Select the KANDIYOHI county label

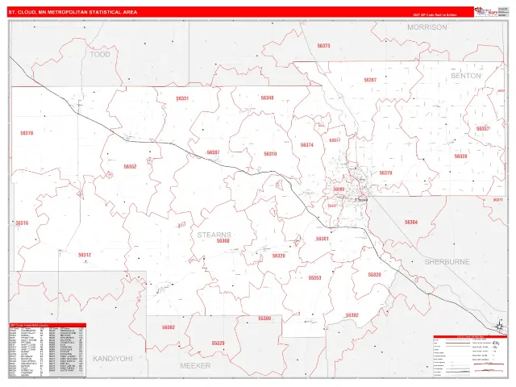pyautogui.click(x=113, y=359)
